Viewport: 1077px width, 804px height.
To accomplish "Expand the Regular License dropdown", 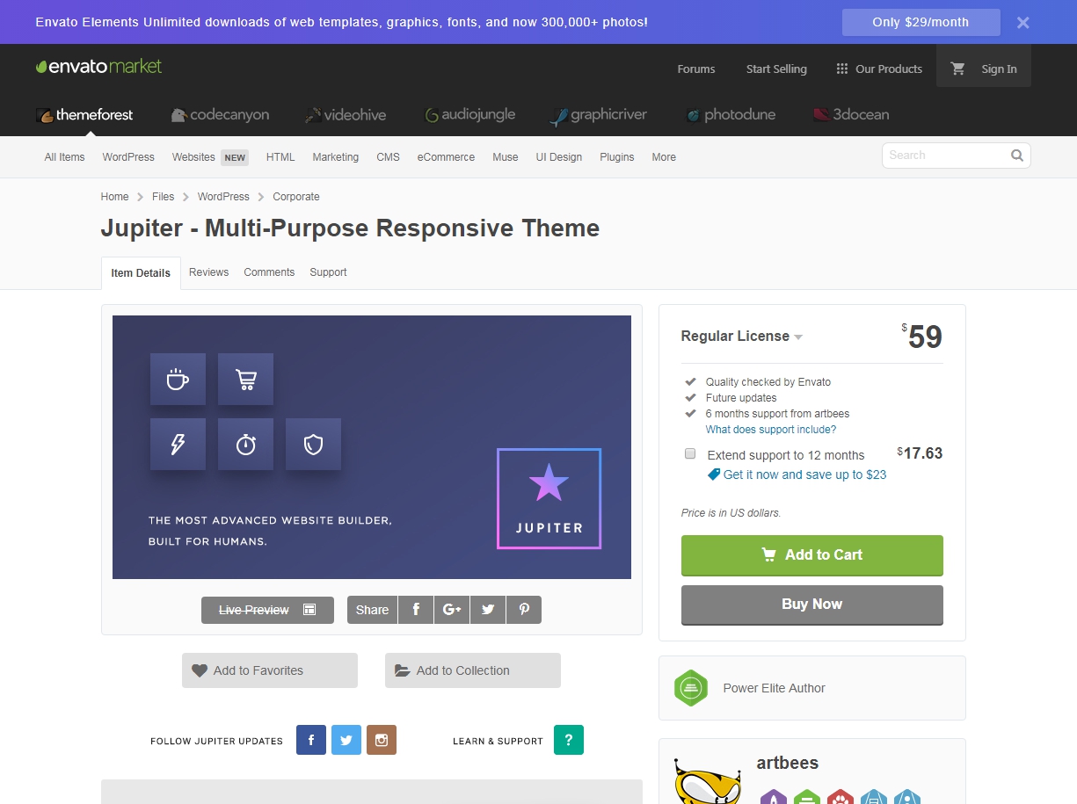I will point(742,336).
